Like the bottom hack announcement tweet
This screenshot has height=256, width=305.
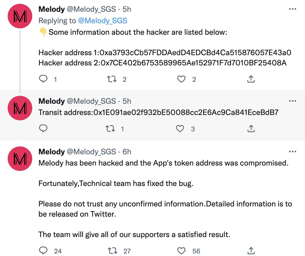click(181, 251)
